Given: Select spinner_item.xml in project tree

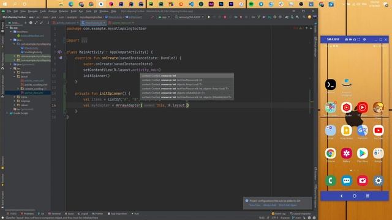Looking at the screenshot, I should click(32, 93).
